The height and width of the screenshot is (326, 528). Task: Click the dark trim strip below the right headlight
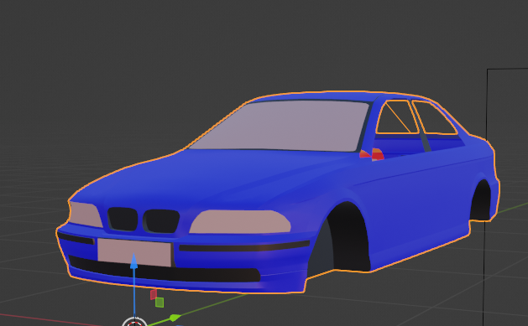coord(244,246)
